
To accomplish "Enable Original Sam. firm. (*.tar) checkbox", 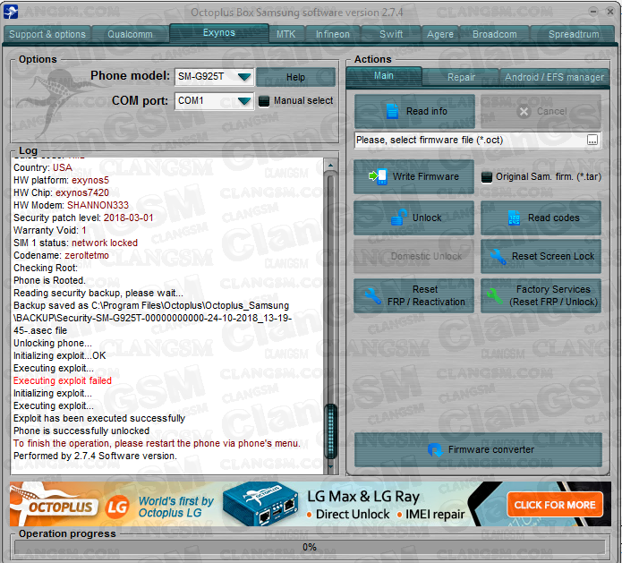I will click(487, 177).
